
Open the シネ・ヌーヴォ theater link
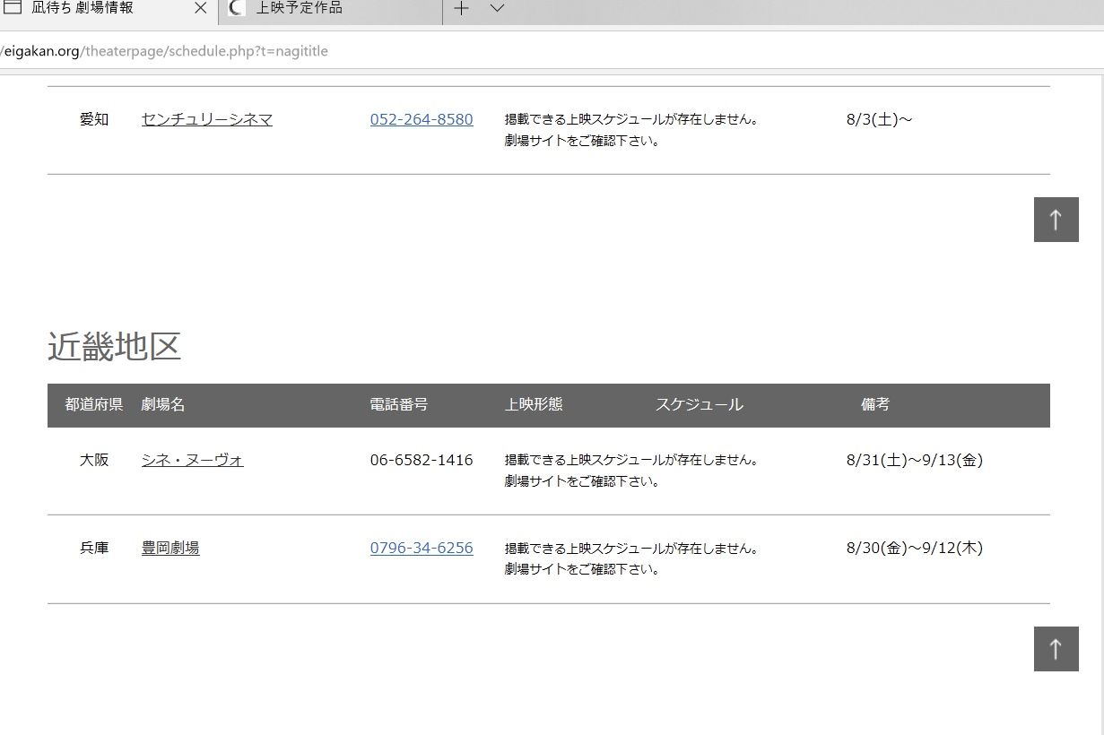tap(192, 460)
